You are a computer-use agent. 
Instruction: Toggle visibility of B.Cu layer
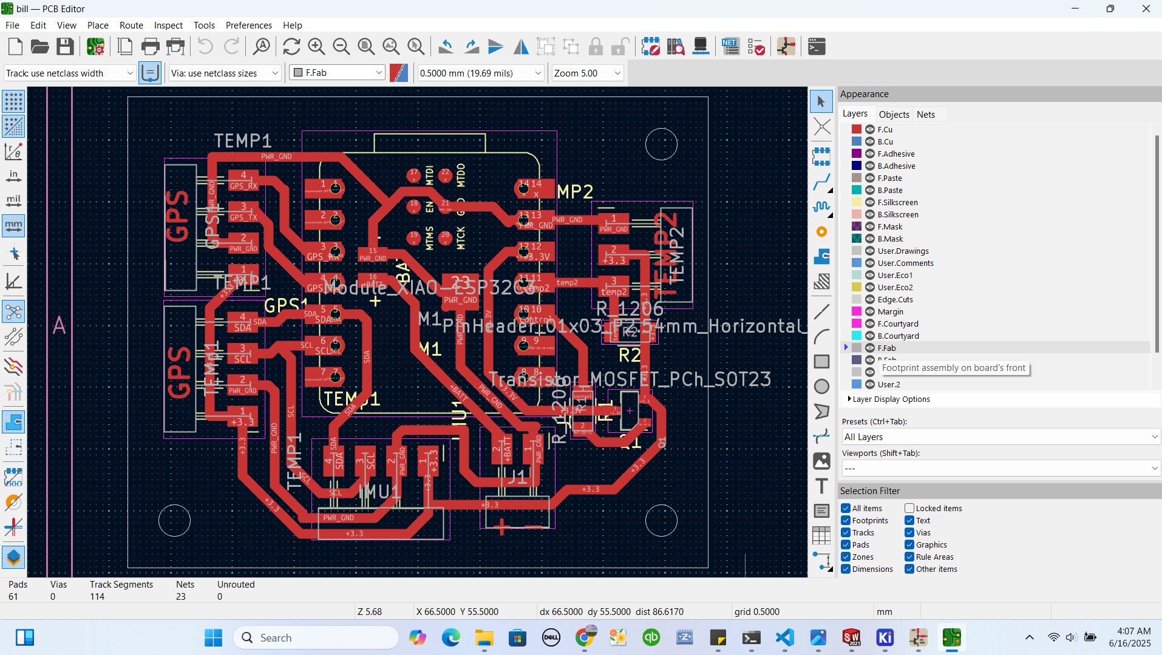[870, 141]
